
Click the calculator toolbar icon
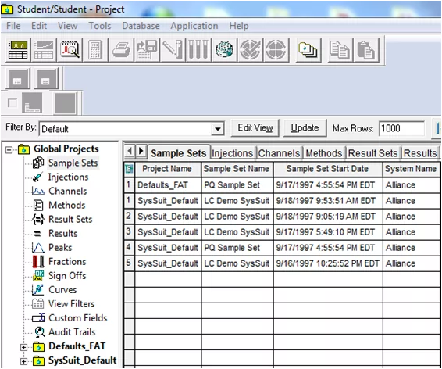(x=95, y=50)
